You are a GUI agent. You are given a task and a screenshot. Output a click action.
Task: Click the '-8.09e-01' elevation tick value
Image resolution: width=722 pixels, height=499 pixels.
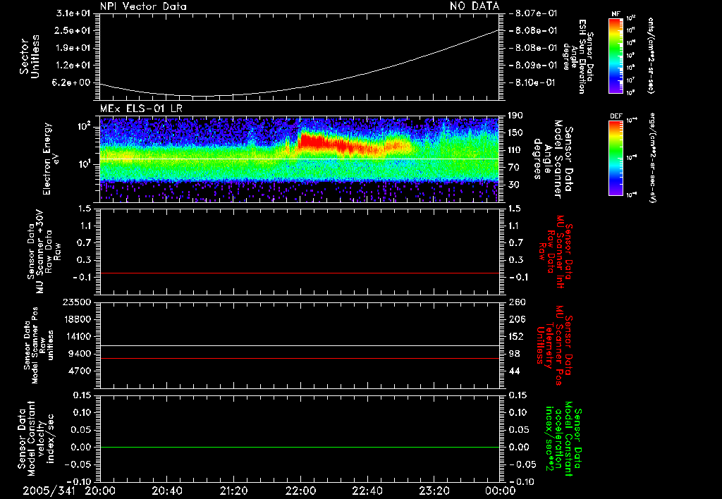coord(533,66)
